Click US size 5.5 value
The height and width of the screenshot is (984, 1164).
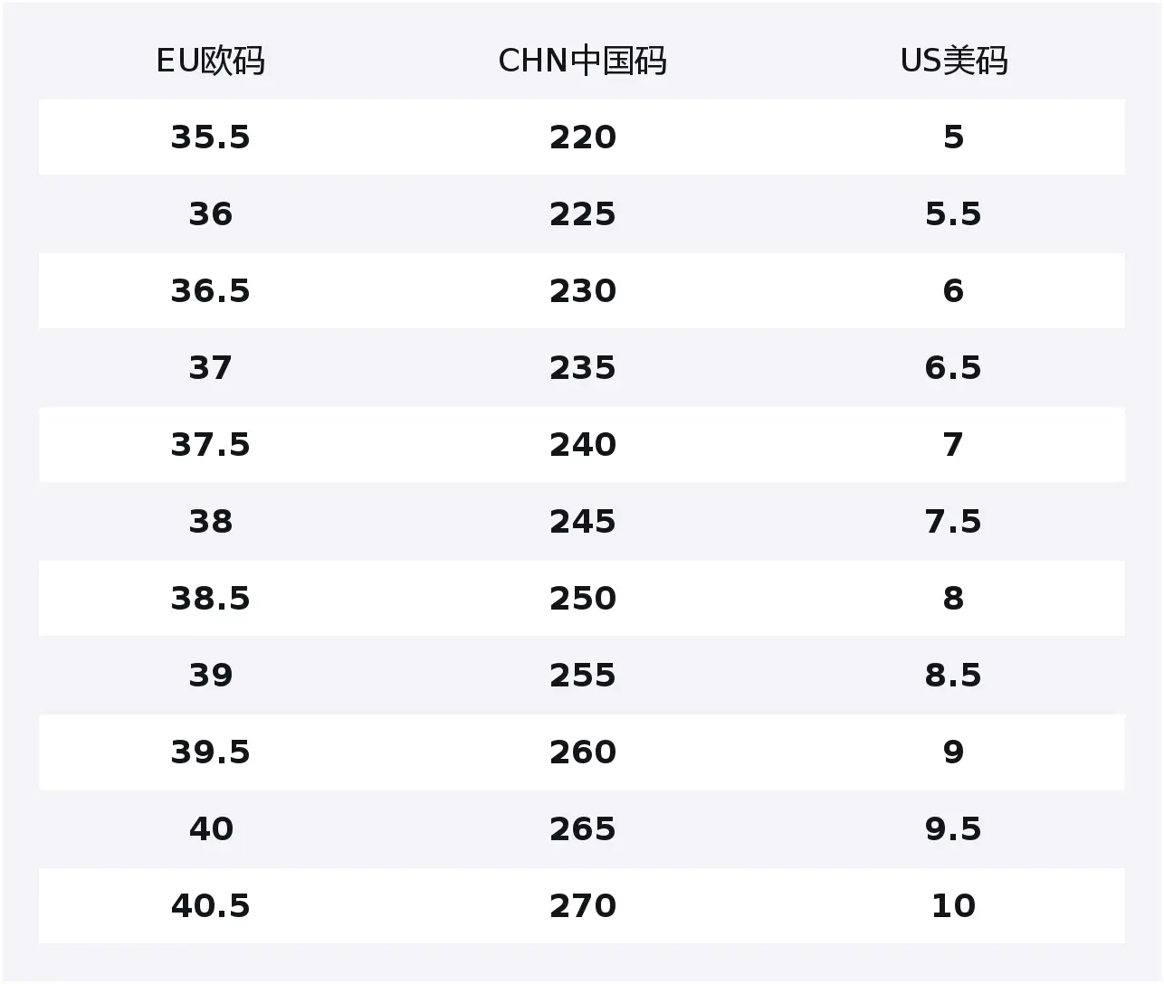click(x=953, y=214)
